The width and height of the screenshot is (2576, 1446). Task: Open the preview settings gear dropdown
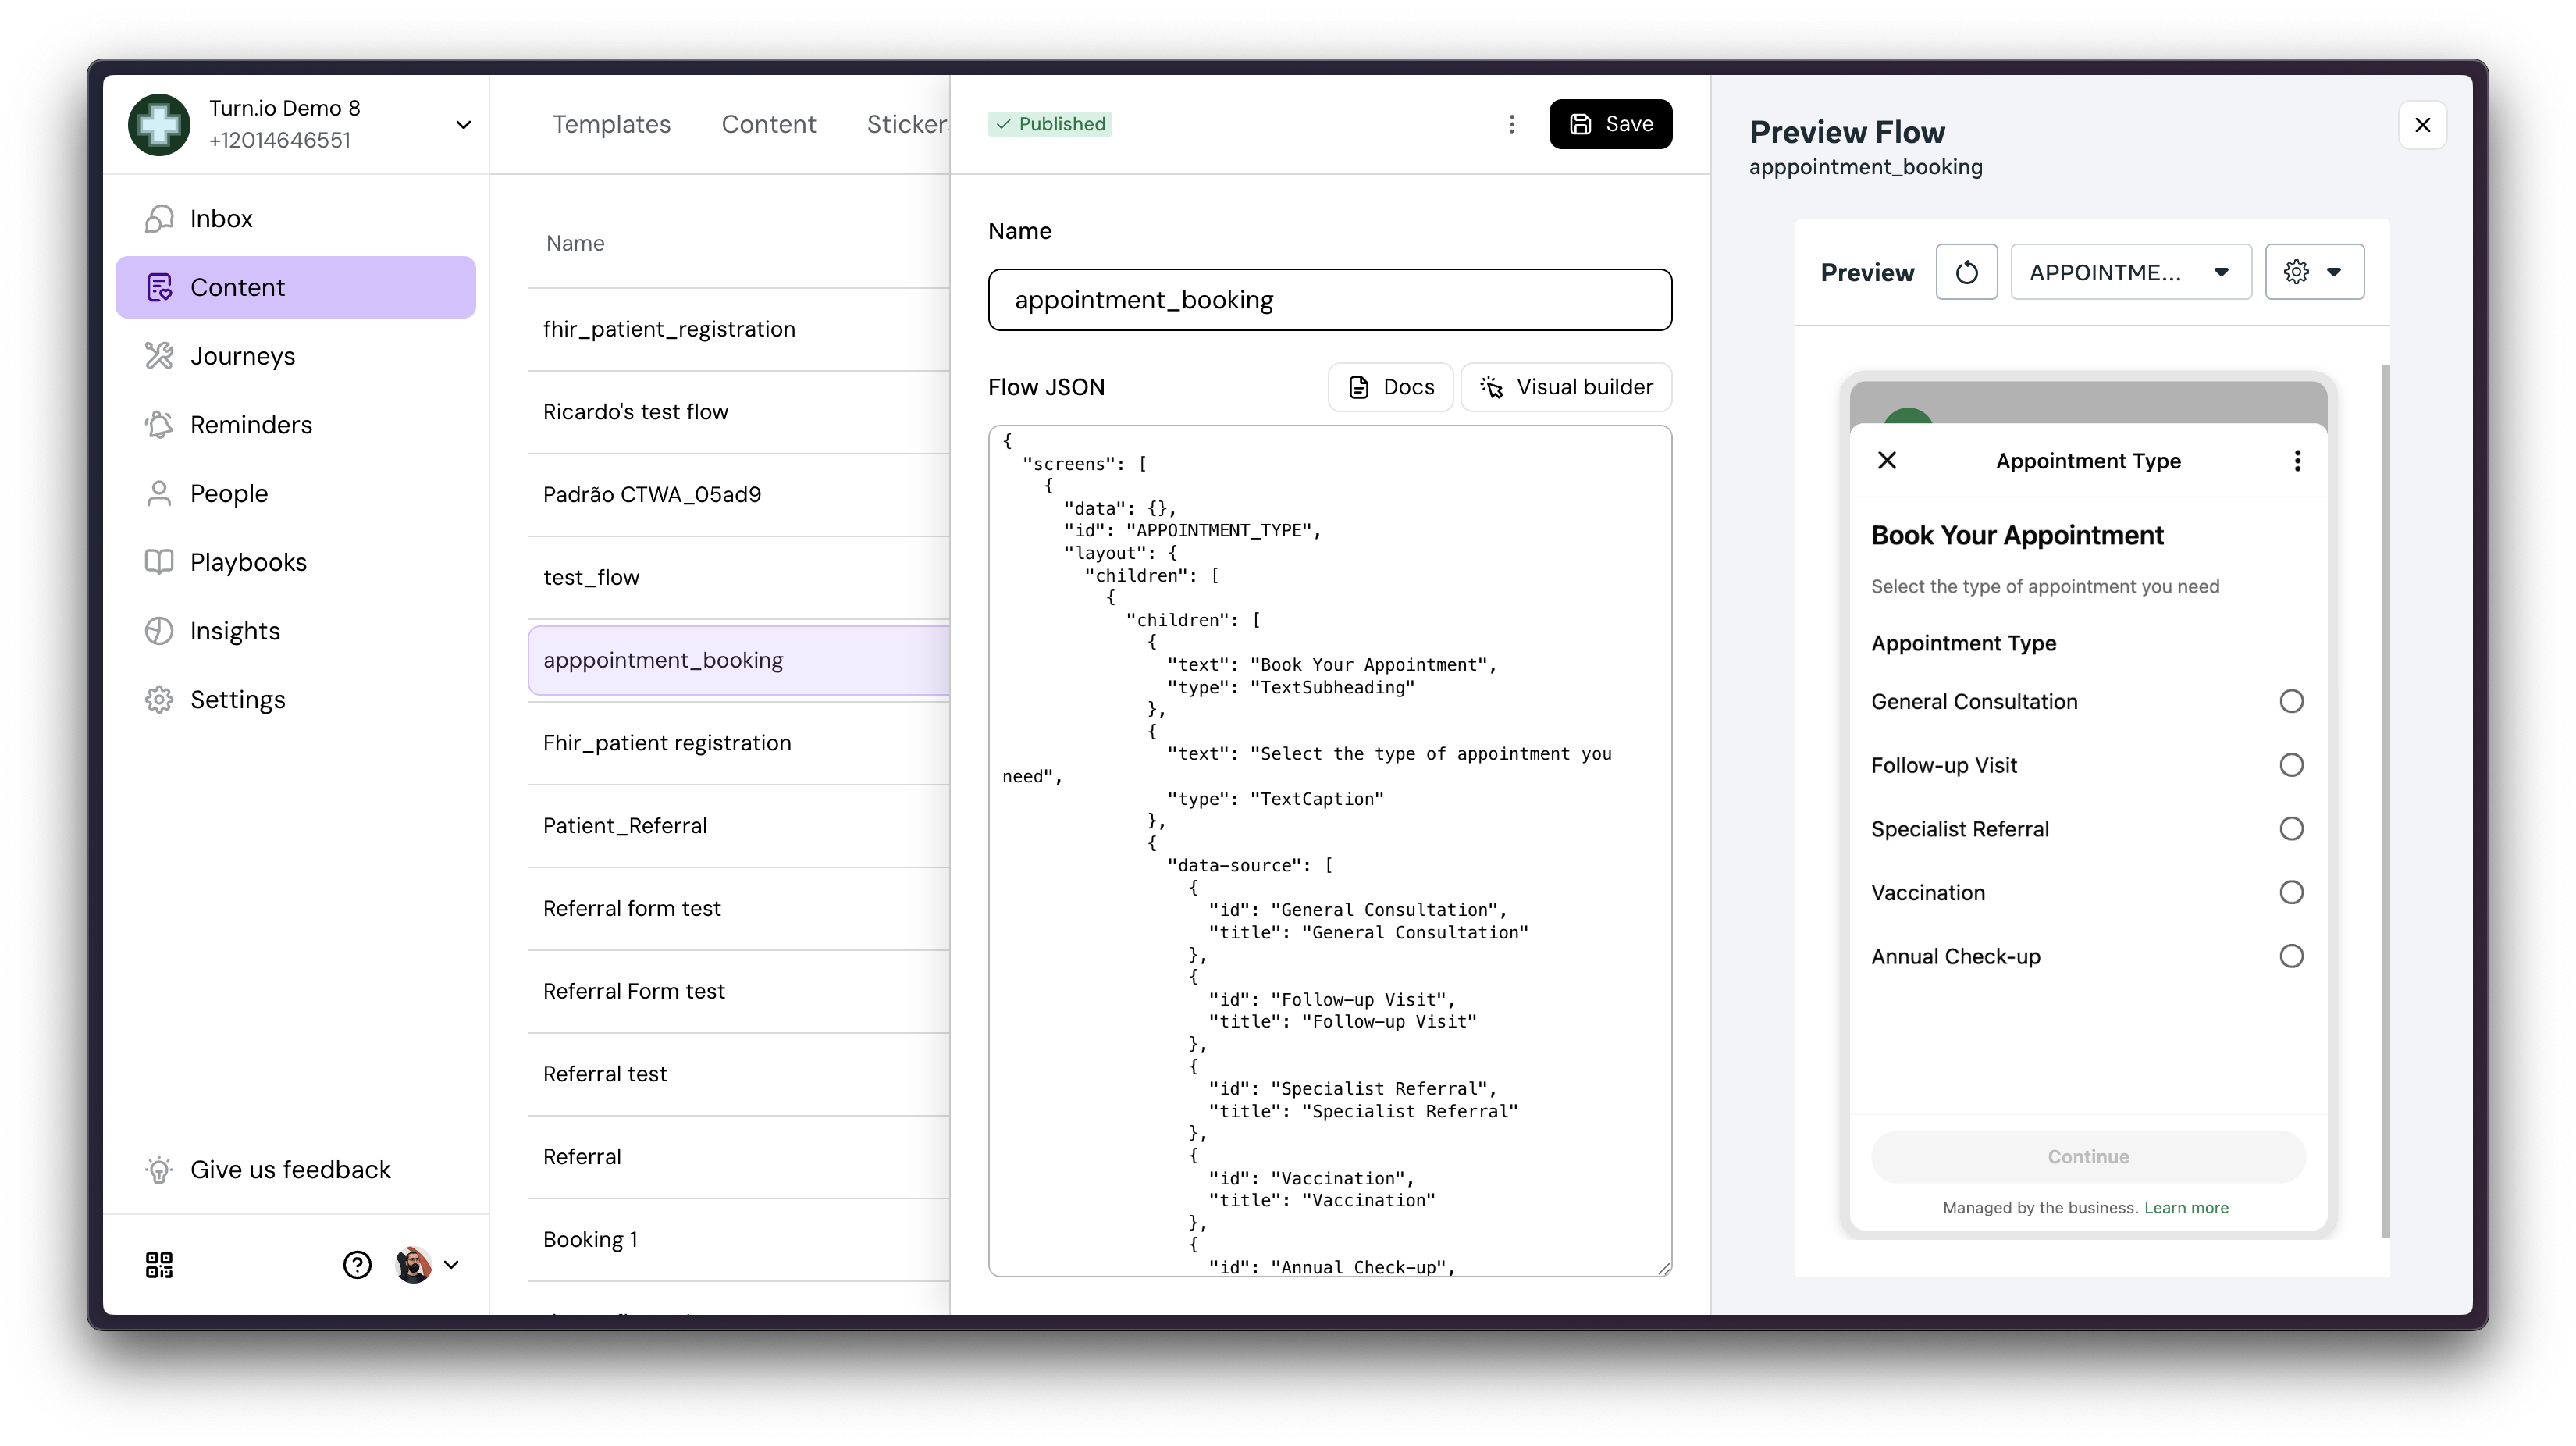[2314, 272]
